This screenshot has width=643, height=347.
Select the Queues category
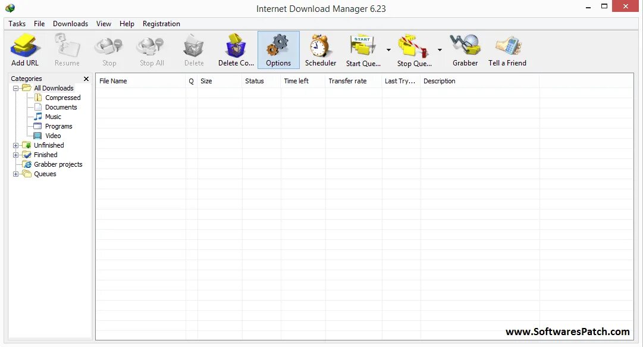click(x=45, y=174)
